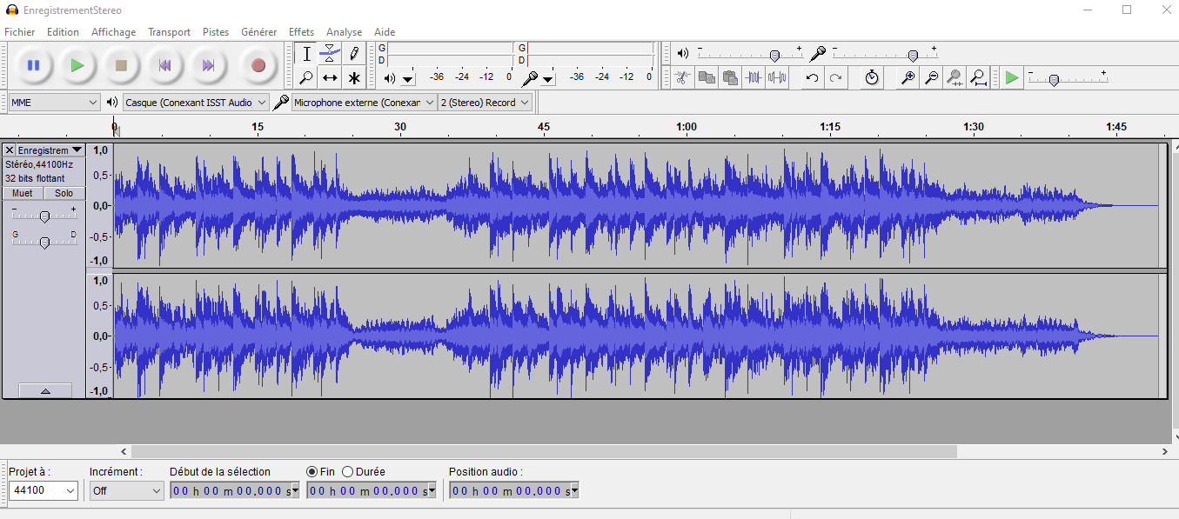This screenshot has width=1179, height=519.
Task: Select the Zoom magnifier tool
Action: 306,78
